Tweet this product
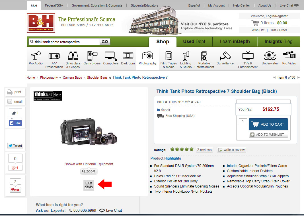The image size is (304, 216). (15, 146)
